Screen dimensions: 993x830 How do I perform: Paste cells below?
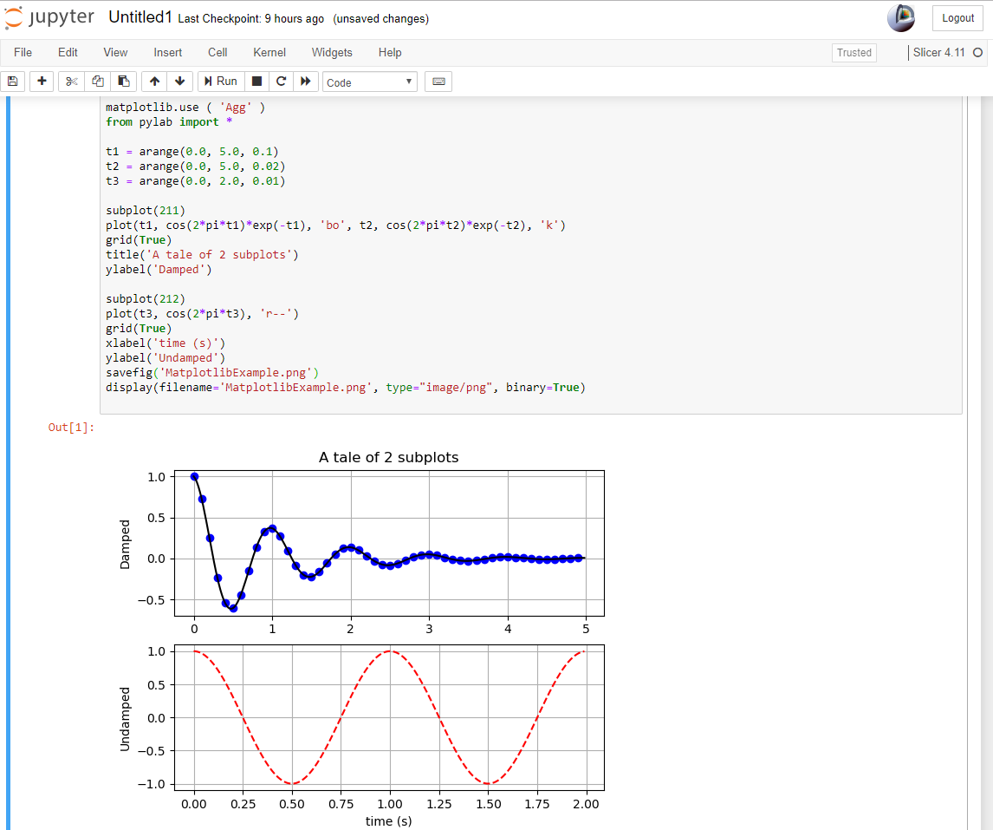pos(124,82)
